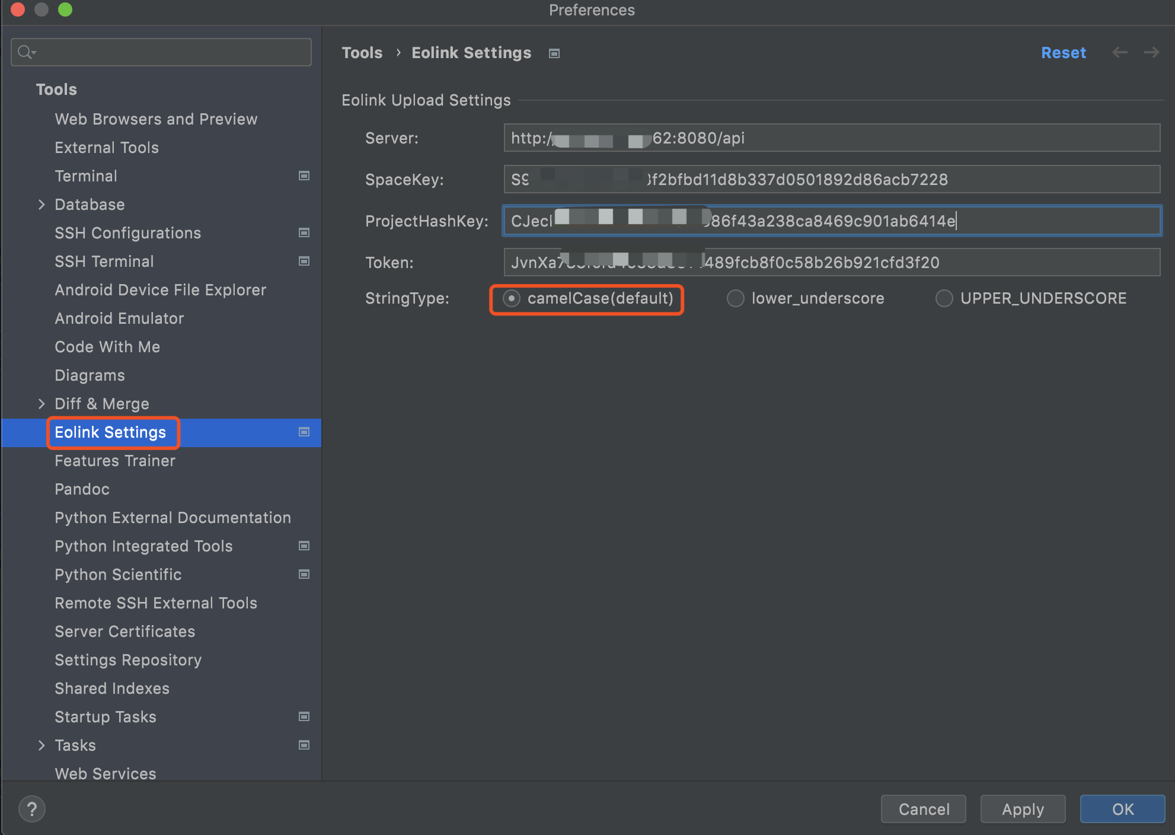Open help with the question mark button
The width and height of the screenshot is (1175, 835).
[32, 809]
